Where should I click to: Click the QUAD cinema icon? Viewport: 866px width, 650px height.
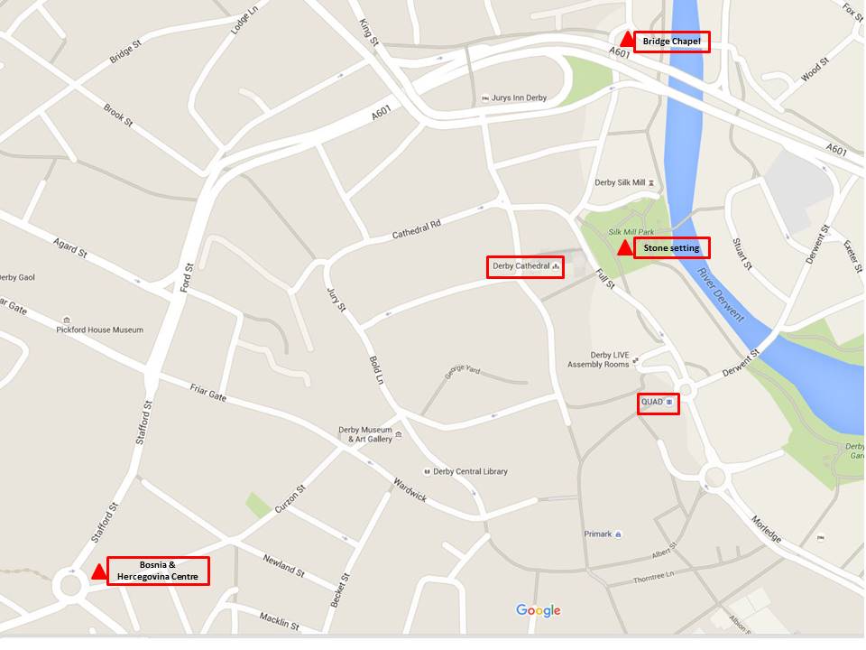pos(669,402)
